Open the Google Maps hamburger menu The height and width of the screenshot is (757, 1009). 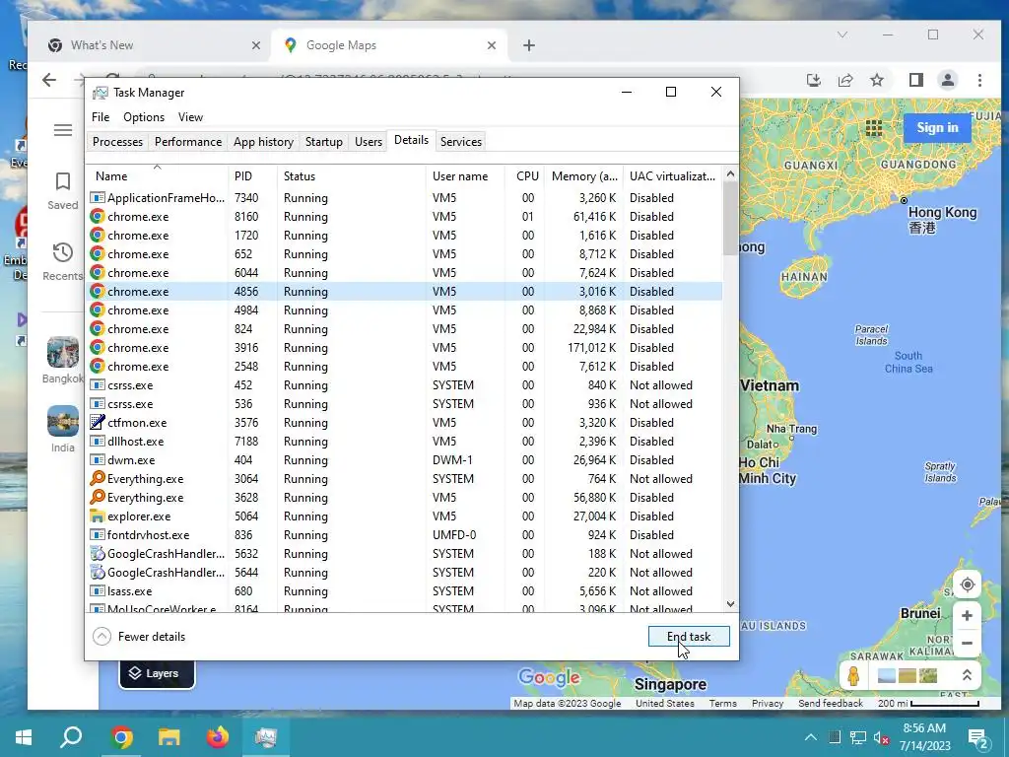click(x=63, y=130)
